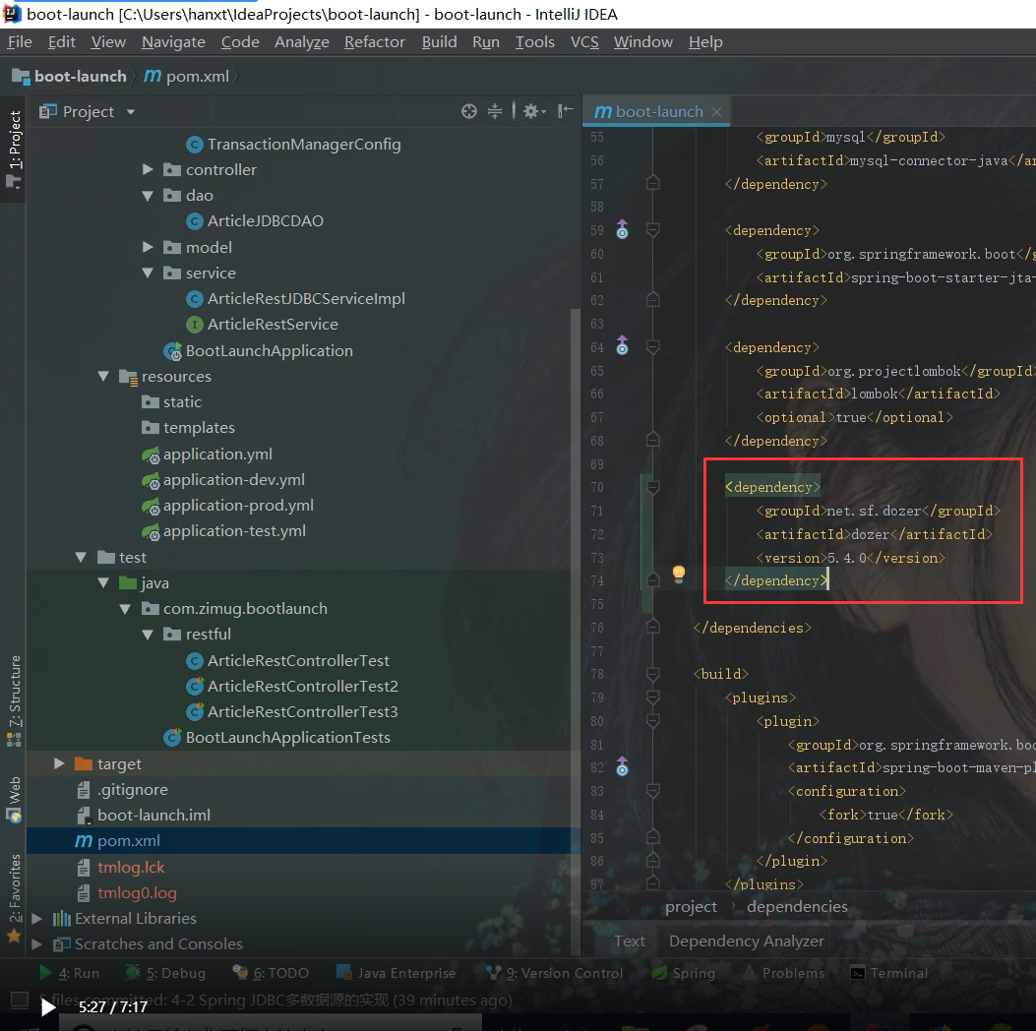
Task: Open the Build menu
Action: coord(440,42)
